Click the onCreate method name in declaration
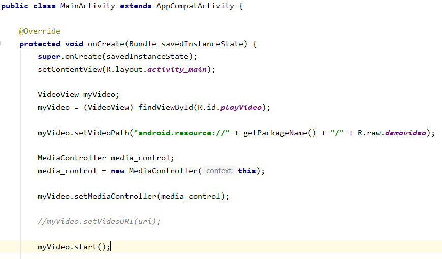 [106, 44]
